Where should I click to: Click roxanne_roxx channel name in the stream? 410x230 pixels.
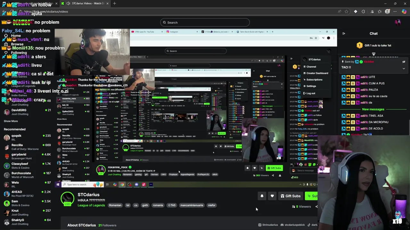[118, 167]
